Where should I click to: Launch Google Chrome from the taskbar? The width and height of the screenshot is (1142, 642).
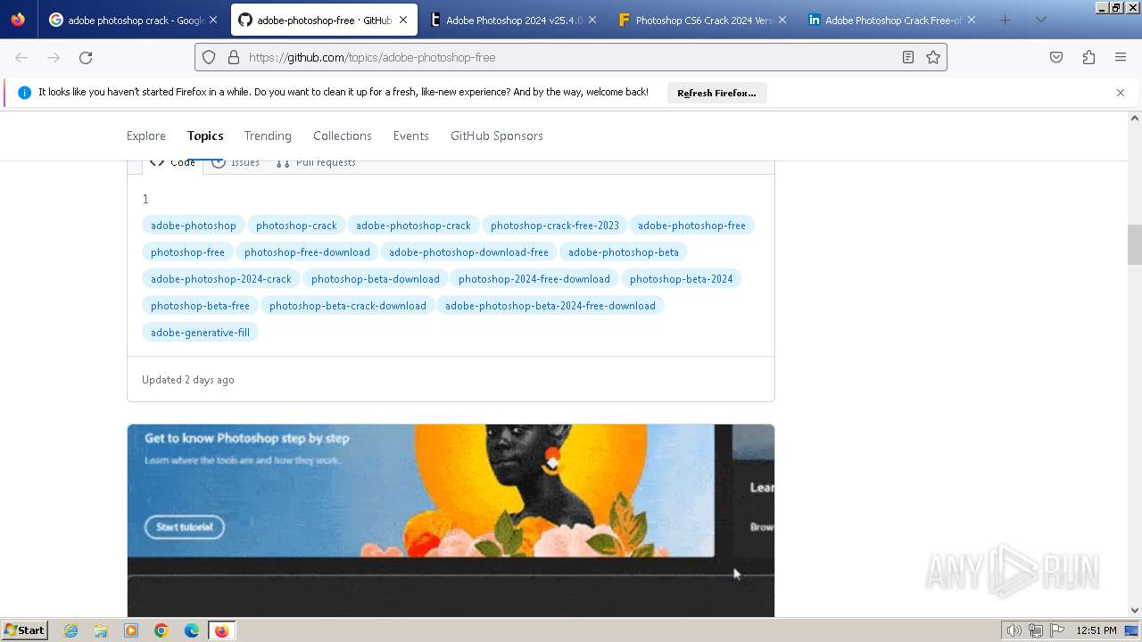(x=161, y=630)
